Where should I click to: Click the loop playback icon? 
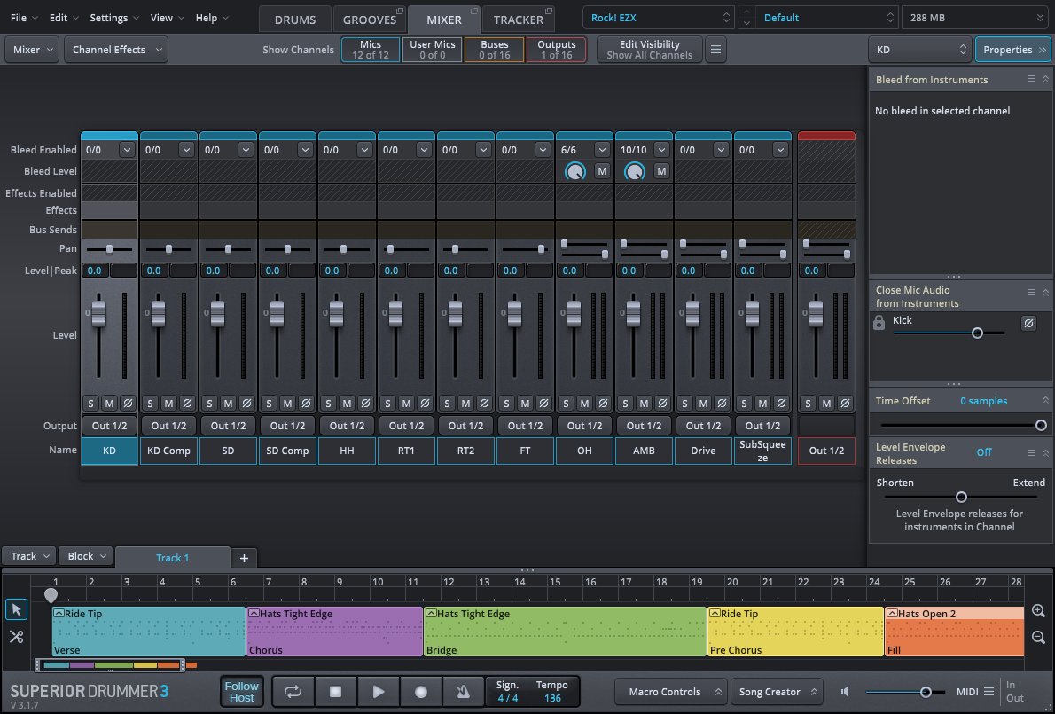click(293, 692)
